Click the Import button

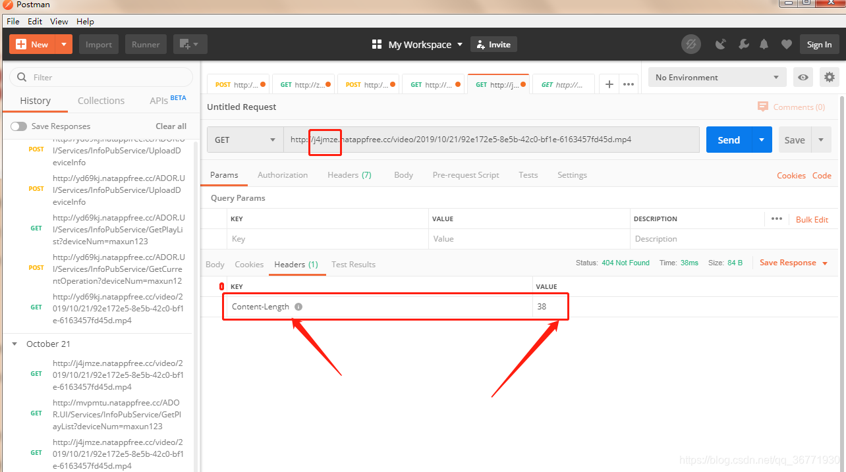(x=99, y=45)
